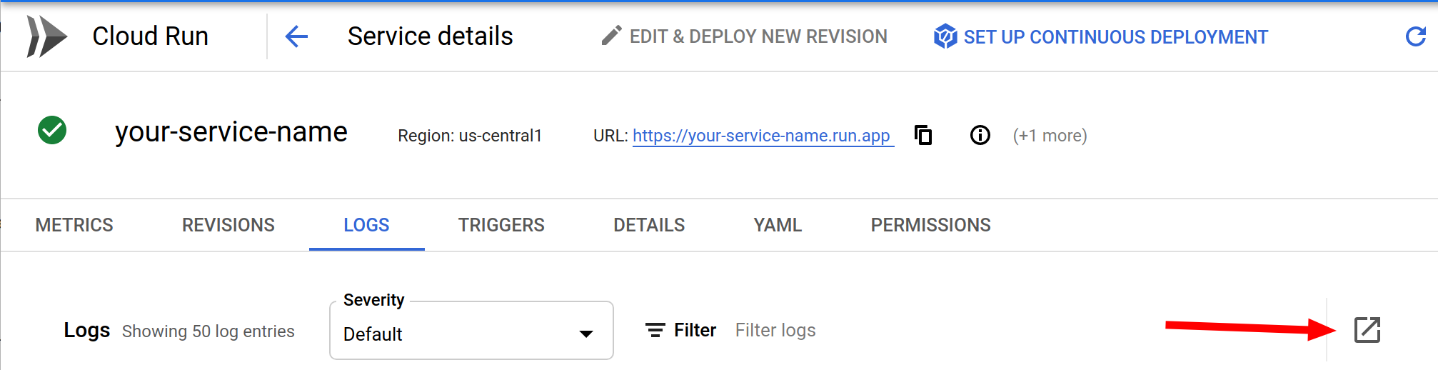Open the Details tab
This screenshot has height=370, width=1438.
(649, 225)
